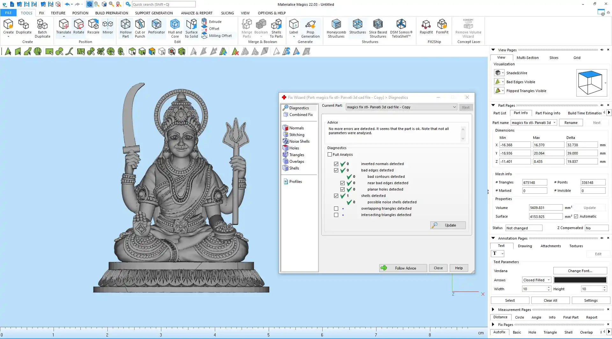Check overlapping triangles detected option
Screen dimensions: 612x339
coord(336,208)
